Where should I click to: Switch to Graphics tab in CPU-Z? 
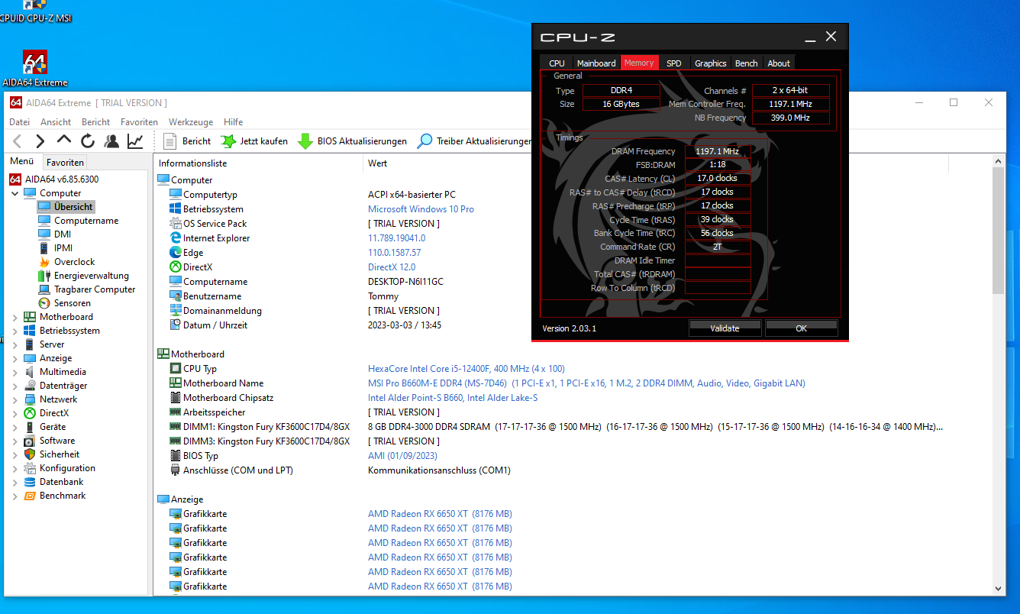[x=711, y=63]
